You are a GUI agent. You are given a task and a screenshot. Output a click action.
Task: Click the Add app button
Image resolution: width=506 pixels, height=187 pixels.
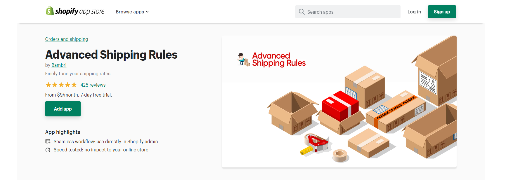63,109
